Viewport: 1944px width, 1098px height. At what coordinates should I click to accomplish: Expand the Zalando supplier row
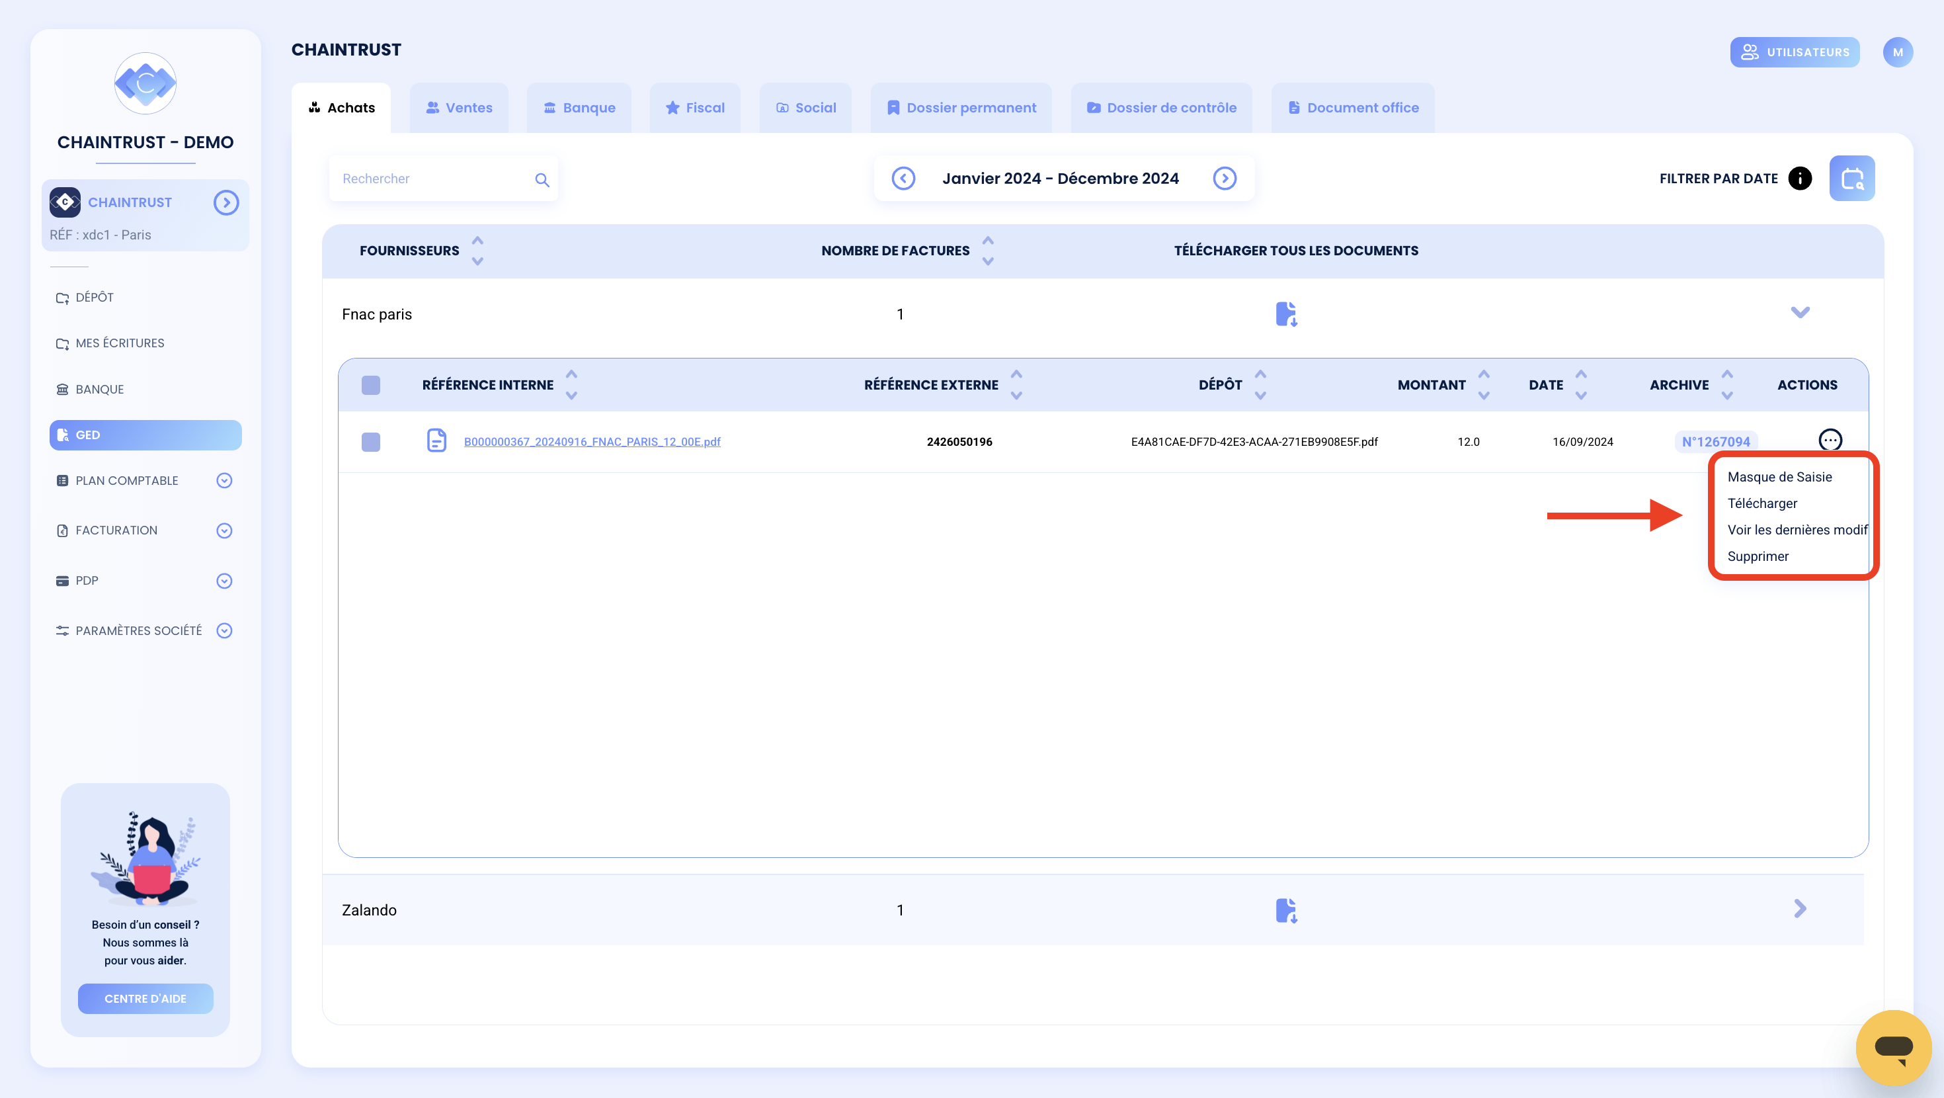pyautogui.click(x=1800, y=908)
